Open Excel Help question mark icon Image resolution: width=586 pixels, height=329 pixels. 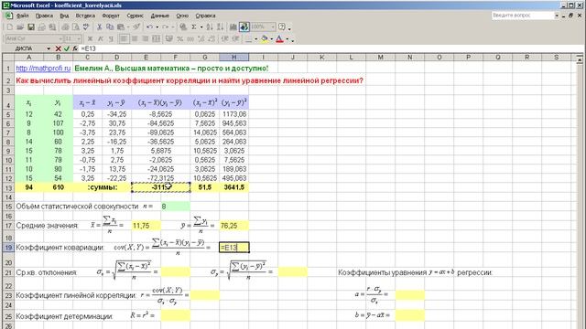pos(281,27)
